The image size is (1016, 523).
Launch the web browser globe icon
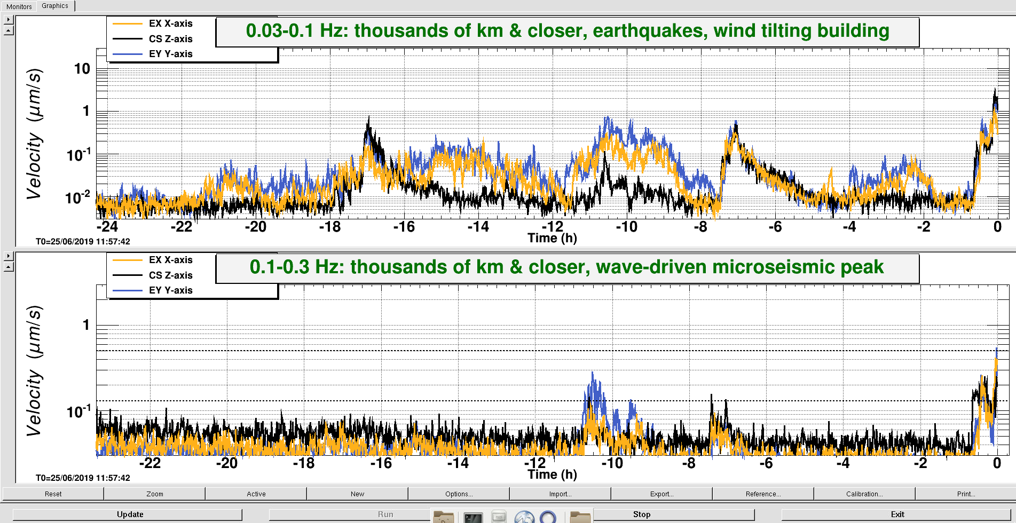pos(524,517)
